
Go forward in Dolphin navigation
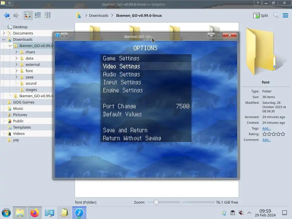click(x=16, y=15)
